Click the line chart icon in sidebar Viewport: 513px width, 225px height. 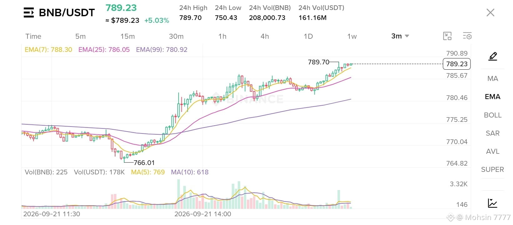493,203
